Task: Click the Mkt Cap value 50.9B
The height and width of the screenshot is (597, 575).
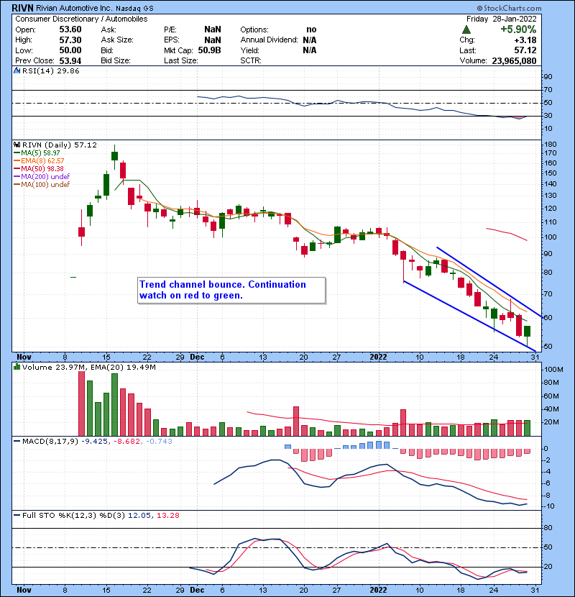Action: pyautogui.click(x=209, y=50)
